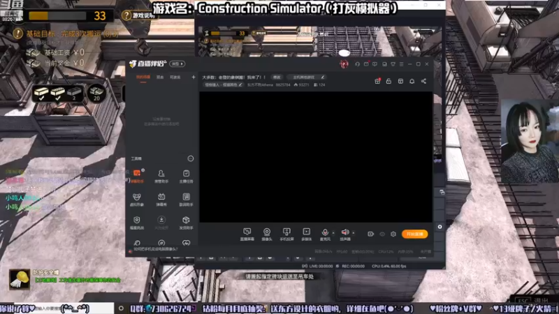This screenshot has height=314, width=559.
Task: Open the gift box icon with red badge
Action: coord(377,81)
